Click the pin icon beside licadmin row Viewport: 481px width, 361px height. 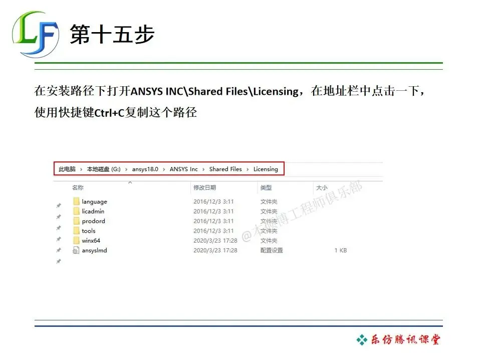click(x=59, y=217)
